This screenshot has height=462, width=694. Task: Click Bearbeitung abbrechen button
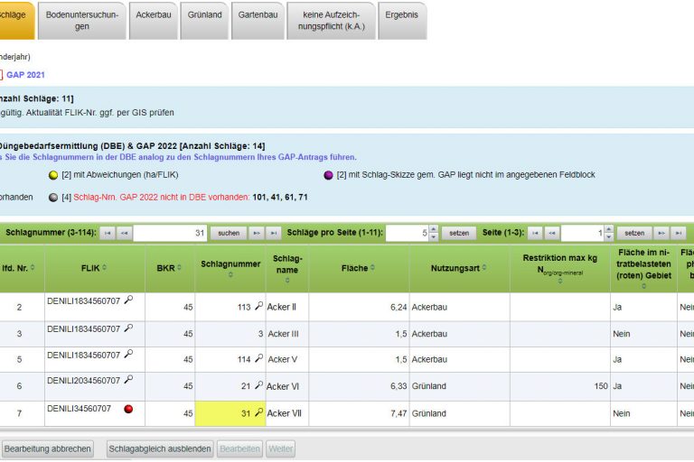[48, 448]
